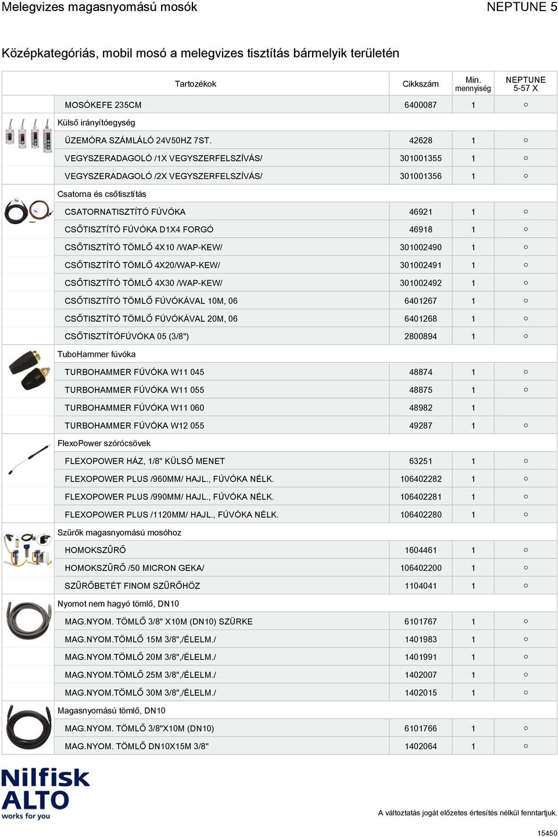This screenshot has height=837, width=558.
Task: Select the Cikkszám column header
Action: click(420, 84)
